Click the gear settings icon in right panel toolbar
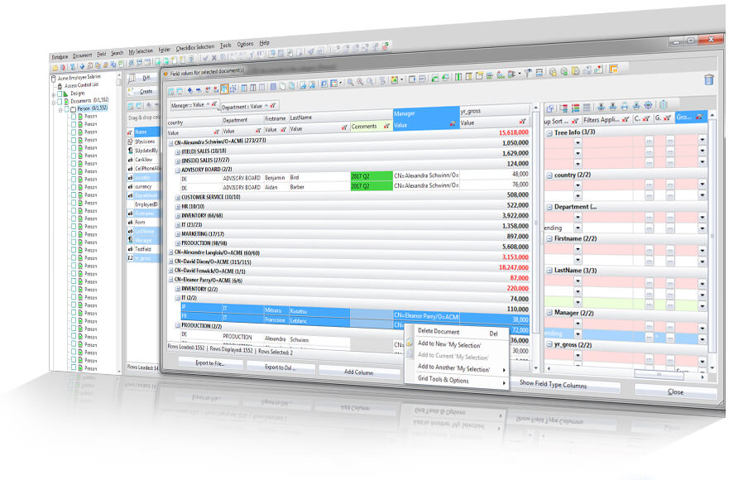Image resolution: width=729 pixels, height=480 pixels. 648,104
